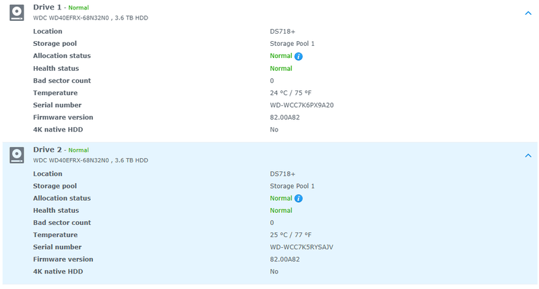Click Drive 1's Storage Pool 1 value
The width and height of the screenshot is (539, 289).
(292, 44)
